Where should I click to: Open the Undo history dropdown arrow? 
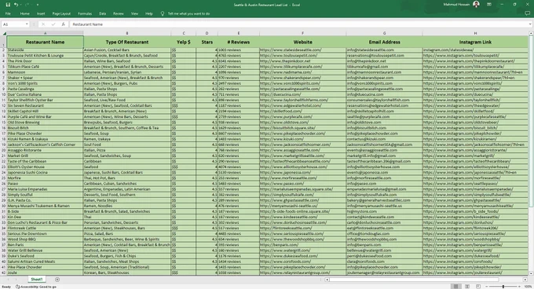coord(20,5)
